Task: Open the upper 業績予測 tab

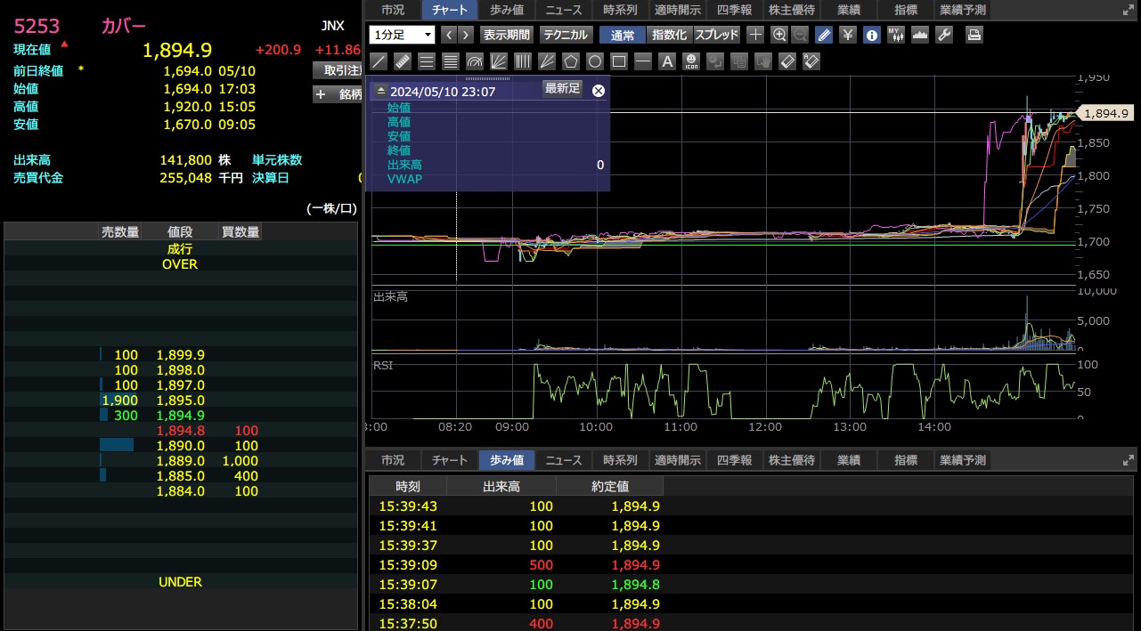Action: [x=963, y=10]
